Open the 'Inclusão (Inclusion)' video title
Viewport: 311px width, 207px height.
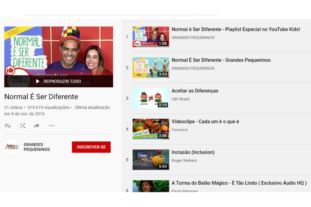tap(193, 152)
